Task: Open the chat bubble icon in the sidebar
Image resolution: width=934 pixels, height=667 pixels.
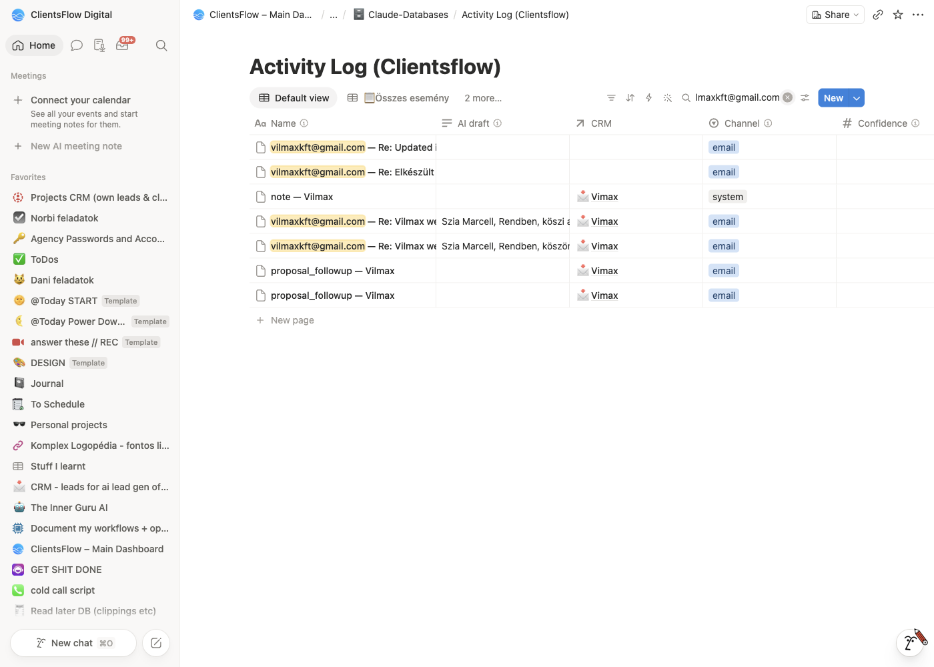Action: 77,45
